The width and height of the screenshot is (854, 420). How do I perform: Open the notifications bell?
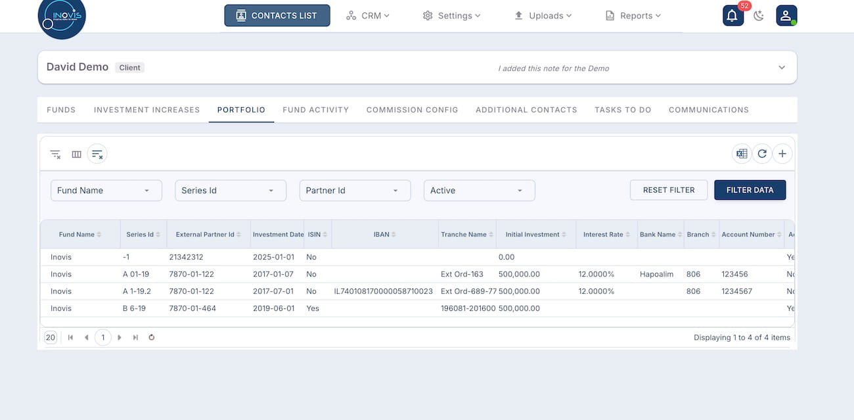point(733,16)
